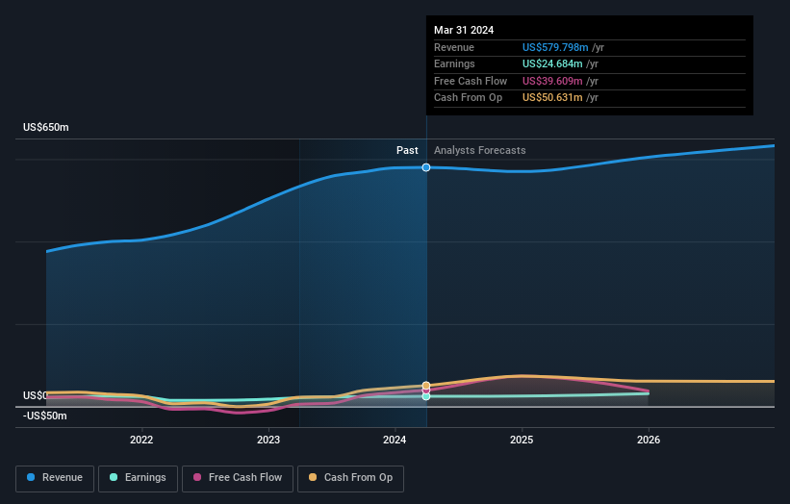Click the 2026 axis label
The height and width of the screenshot is (504, 790).
(x=649, y=440)
